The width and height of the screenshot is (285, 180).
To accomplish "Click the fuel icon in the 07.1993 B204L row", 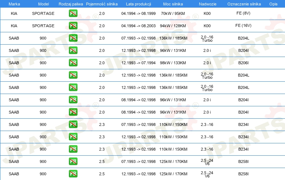I will click(73, 38).
